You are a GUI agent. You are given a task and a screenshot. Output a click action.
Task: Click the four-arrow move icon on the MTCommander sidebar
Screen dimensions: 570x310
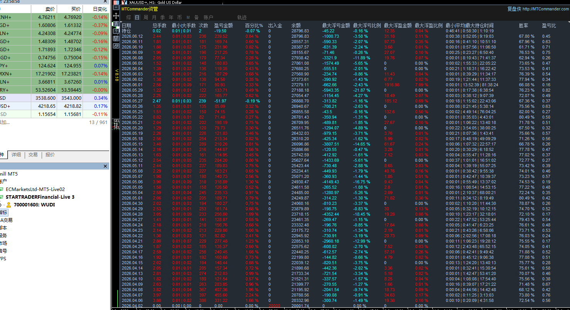[116, 16]
